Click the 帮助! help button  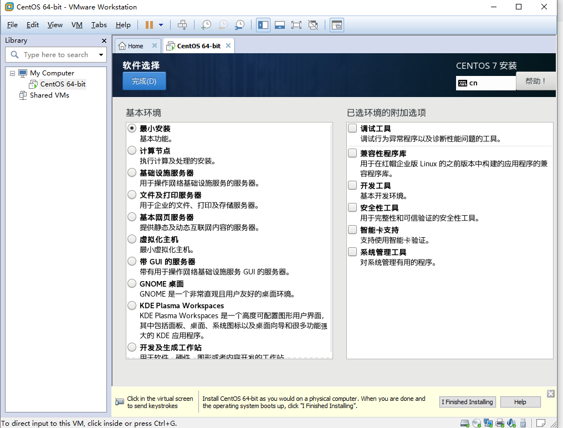(x=535, y=81)
